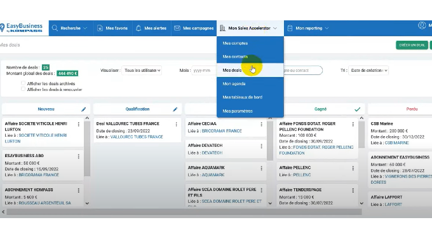
Task: Edit the Nouveau column with pencil icon
Action: [x=83, y=109]
